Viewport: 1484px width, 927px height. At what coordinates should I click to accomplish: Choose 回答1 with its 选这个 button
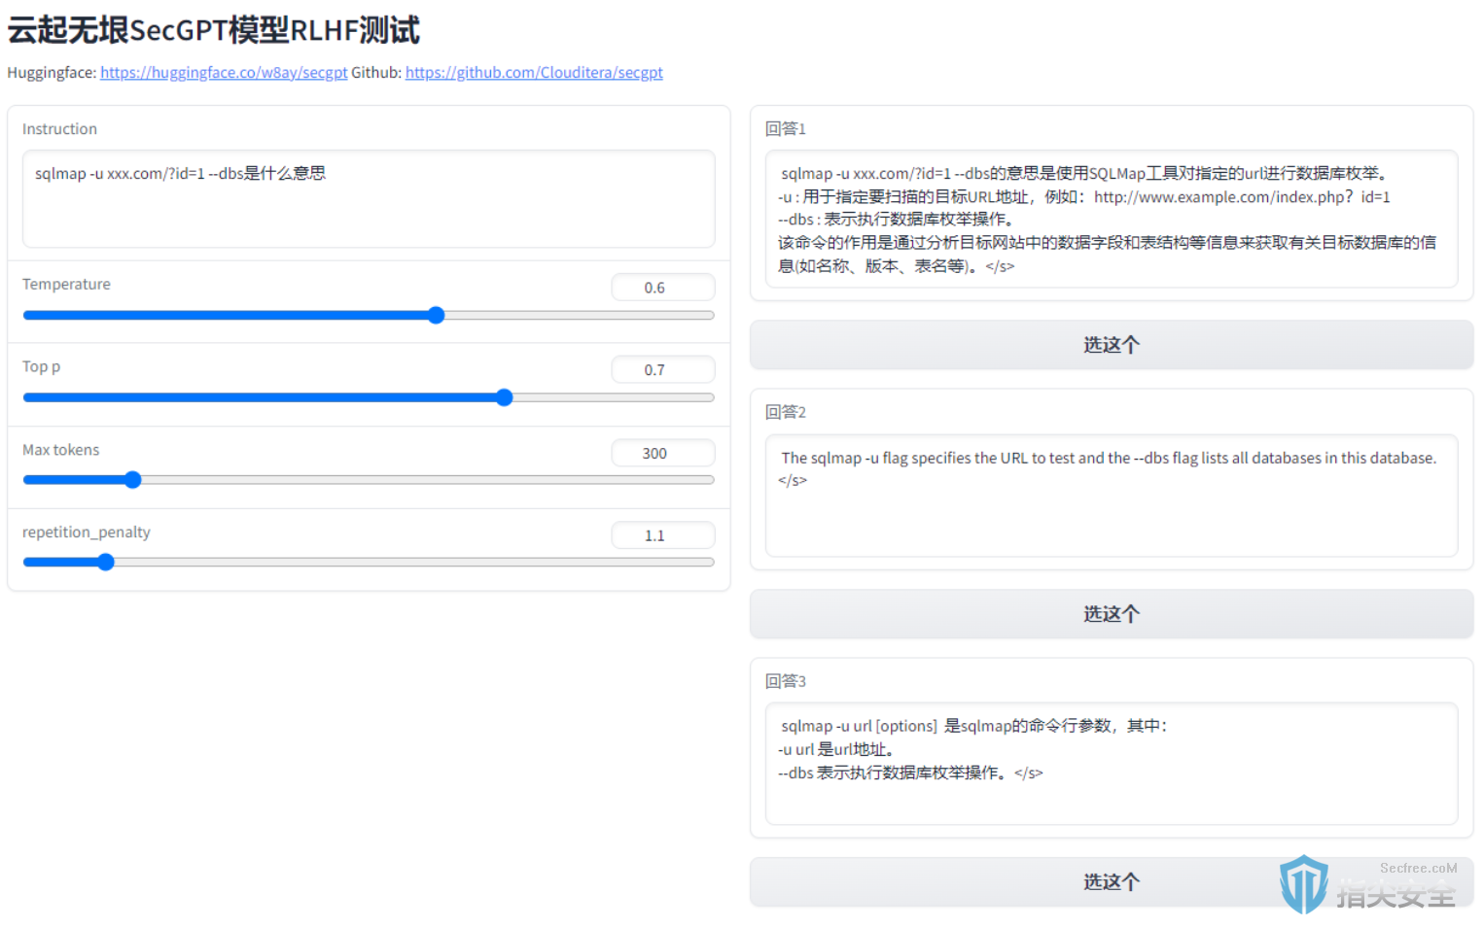tap(1112, 345)
